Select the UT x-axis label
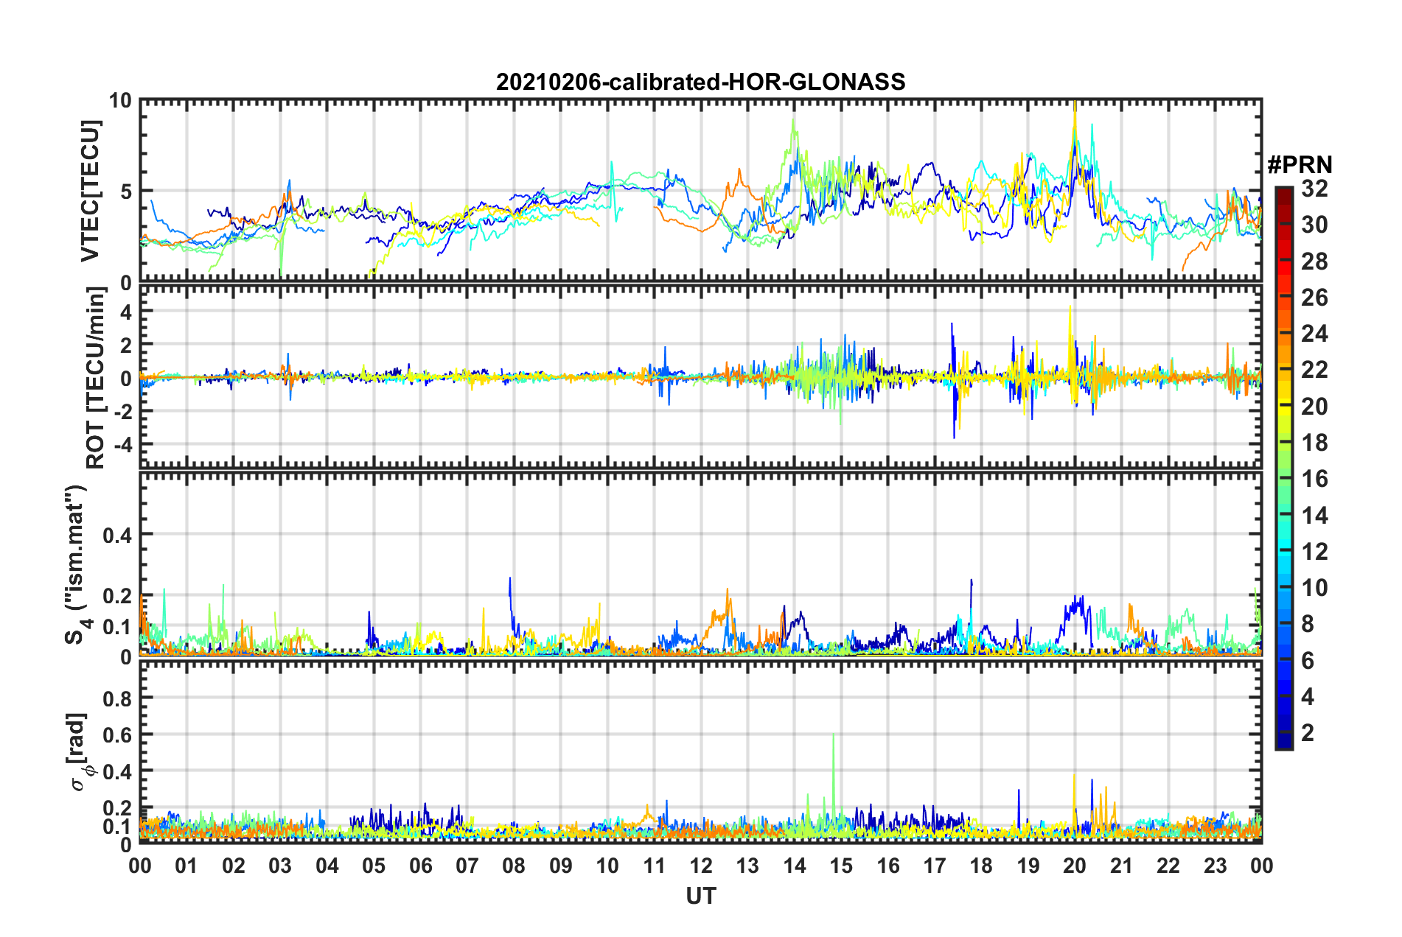The height and width of the screenshot is (937, 1402). pyautogui.click(x=700, y=896)
